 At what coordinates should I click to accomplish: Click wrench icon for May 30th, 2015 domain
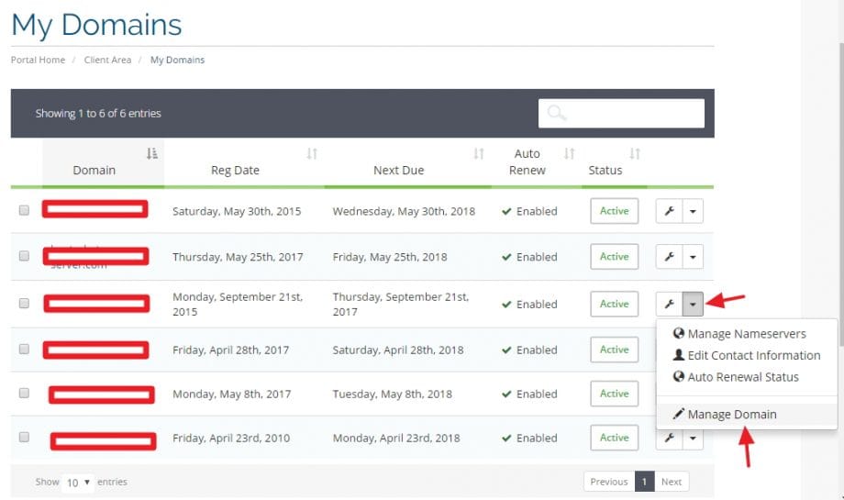(x=669, y=211)
